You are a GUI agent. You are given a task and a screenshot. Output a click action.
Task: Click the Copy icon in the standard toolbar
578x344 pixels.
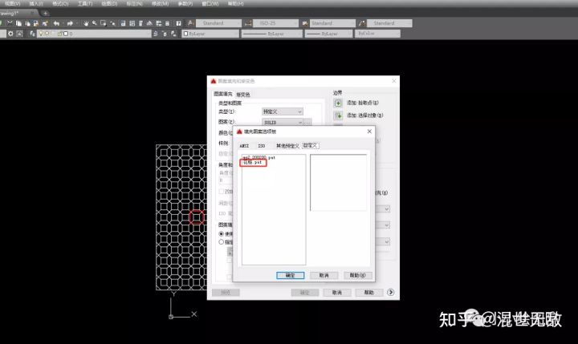pos(18,23)
